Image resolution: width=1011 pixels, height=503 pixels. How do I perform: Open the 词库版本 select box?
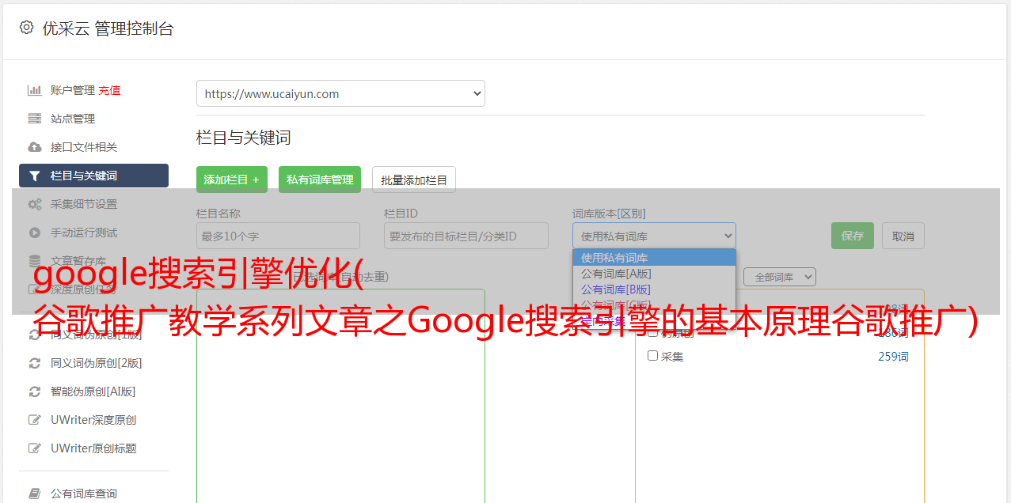654,236
